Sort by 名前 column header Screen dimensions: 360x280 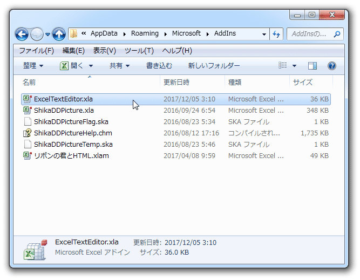(29, 82)
